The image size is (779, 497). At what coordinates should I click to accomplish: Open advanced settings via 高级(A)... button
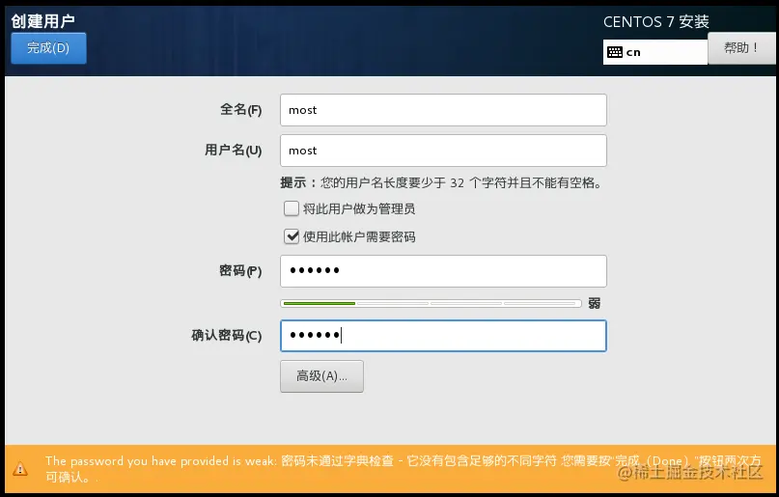[x=322, y=376]
